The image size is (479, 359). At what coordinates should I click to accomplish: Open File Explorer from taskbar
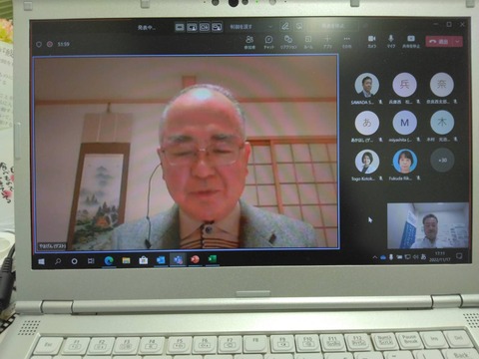(x=126, y=260)
